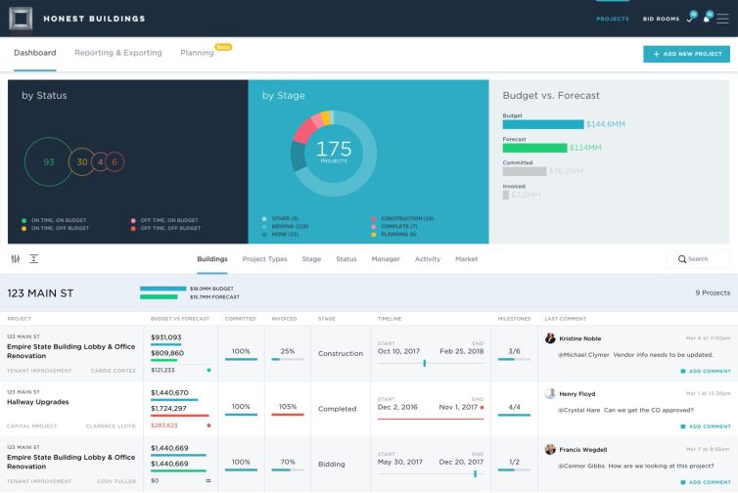Click the 93 on-time on-budget circle

pos(48,161)
